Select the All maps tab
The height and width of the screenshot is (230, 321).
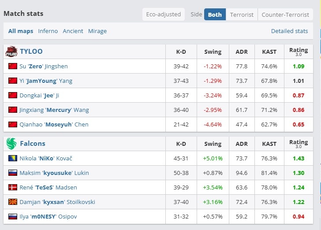point(21,31)
